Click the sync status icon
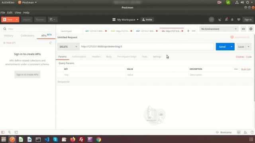Screen dimensions: 255x143 (212, 19)
